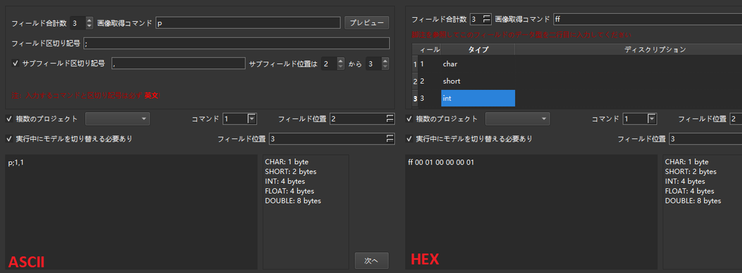This screenshot has height=273, width=742.
Task: Click Preview (プレビュー) button
Action: point(367,23)
